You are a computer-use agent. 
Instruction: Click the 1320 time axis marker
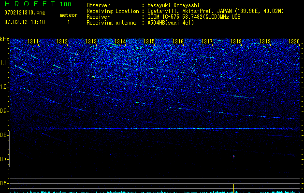(294, 41)
